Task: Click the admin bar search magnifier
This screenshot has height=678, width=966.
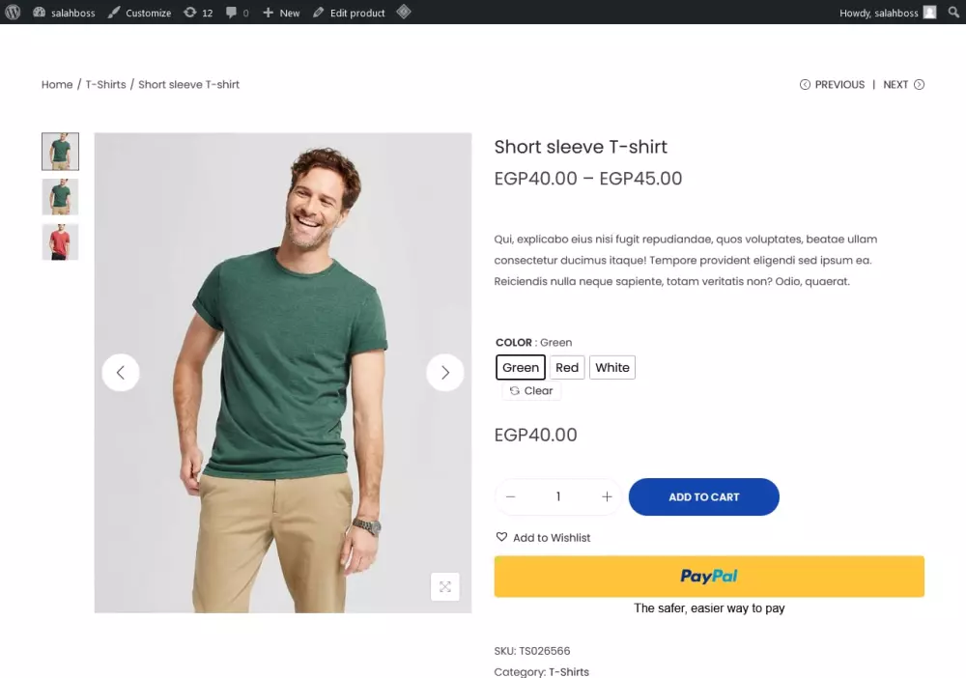Action: coord(954,13)
